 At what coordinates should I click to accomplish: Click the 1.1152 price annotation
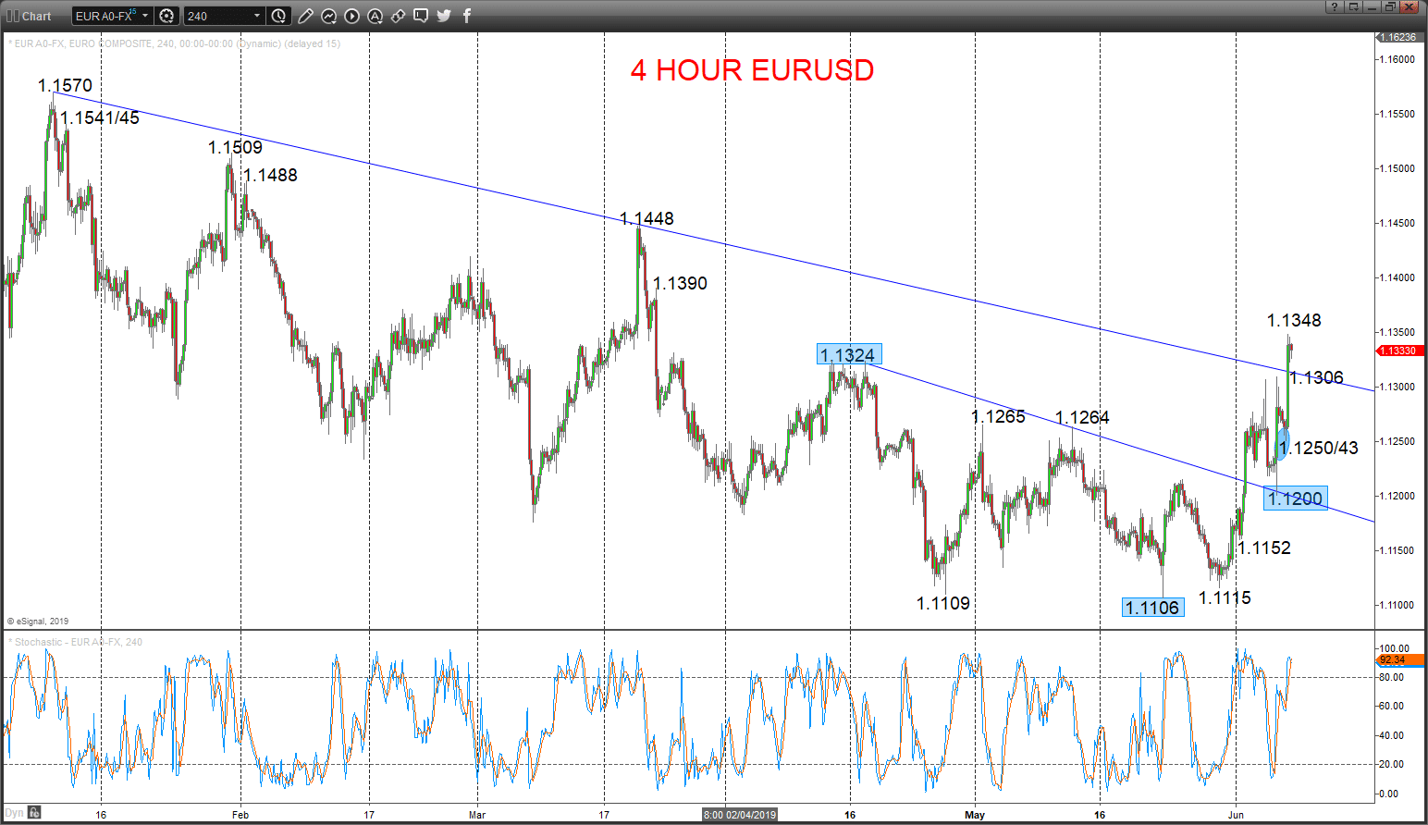tap(1264, 548)
